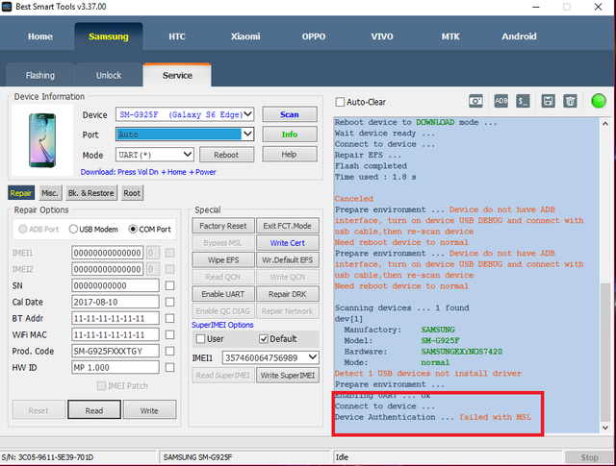Uncheck the SuperIMEI Default checkbox
Image resolution: width=616 pixels, height=466 pixels.
pos(263,339)
